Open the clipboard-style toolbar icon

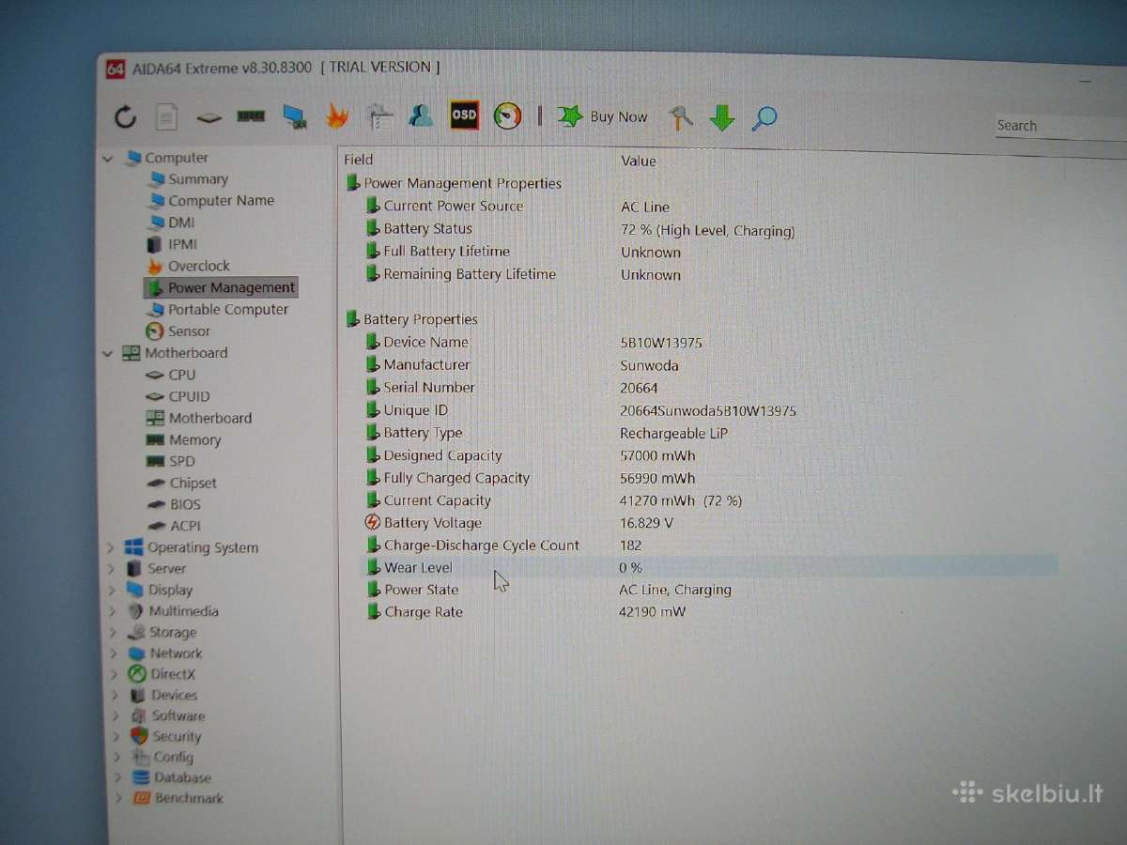[x=379, y=115]
